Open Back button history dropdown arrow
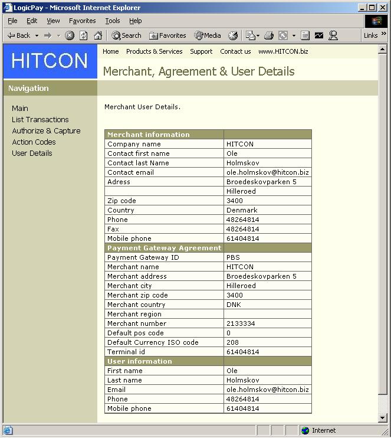The image size is (391, 438). (x=37, y=35)
